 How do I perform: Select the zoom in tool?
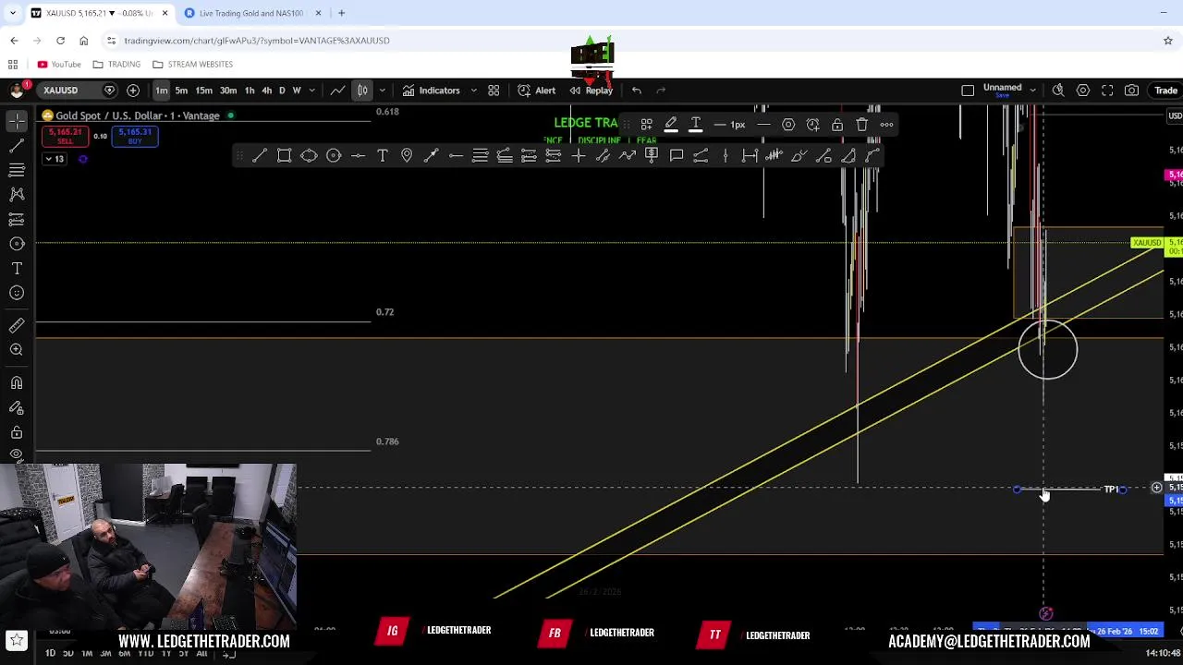point(17,349)
